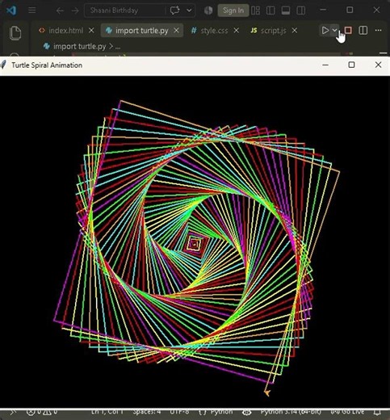Open the notifications bell icon
Image resolution: width=390 pixels, height=420 pixels.
click(x=377, y=413)
